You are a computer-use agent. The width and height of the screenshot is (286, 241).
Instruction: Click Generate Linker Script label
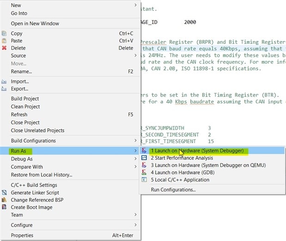point(35,193)
